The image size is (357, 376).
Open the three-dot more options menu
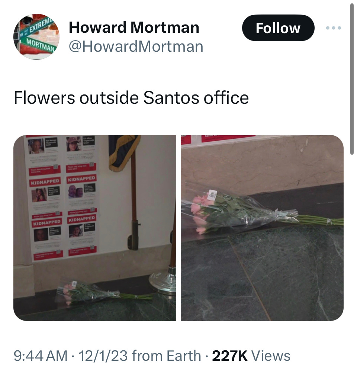pyautogui.click(x=334, y=28)
